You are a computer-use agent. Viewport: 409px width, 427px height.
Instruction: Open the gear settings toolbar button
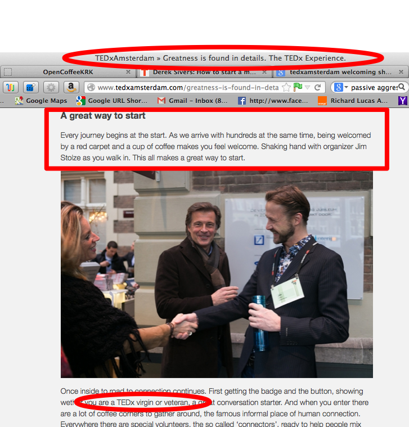pyautogui.click(x=51, y=87)
